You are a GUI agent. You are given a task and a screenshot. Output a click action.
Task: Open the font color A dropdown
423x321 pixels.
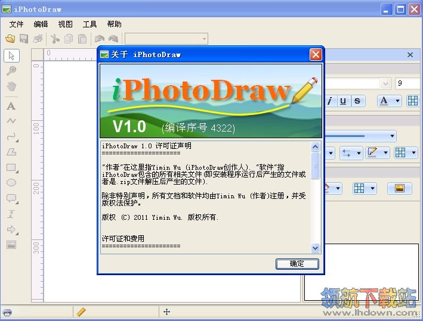(389, 101)
